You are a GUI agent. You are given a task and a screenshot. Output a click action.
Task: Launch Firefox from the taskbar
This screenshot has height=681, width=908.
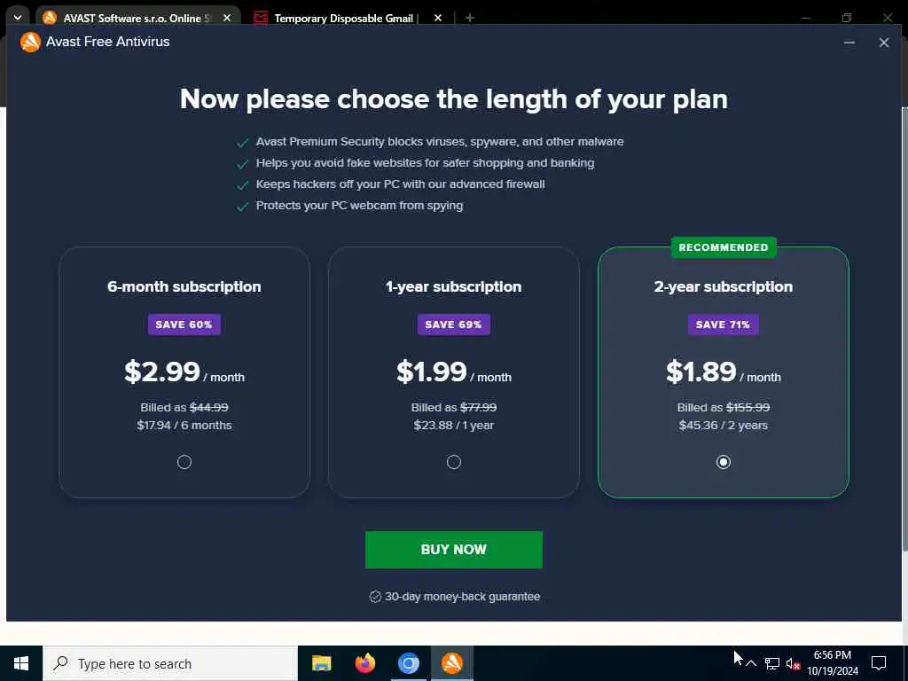tap(364, 663)
